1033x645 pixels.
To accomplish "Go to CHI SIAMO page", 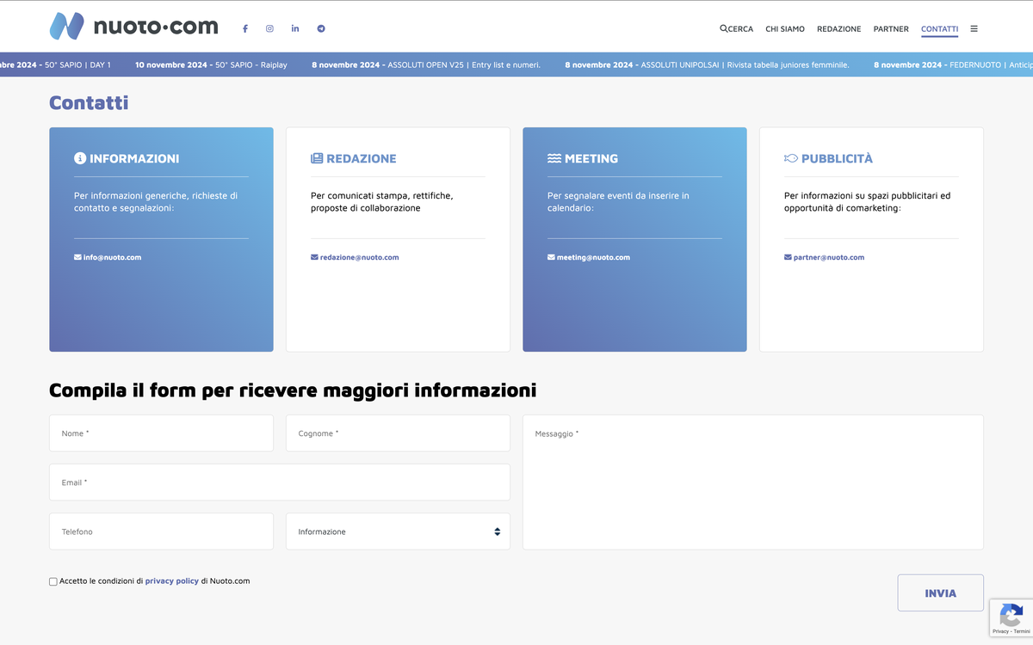I will point(785,28).
